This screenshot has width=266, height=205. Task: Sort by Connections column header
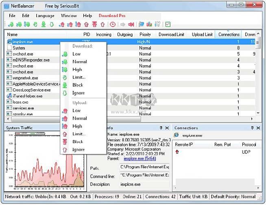tap(229, 35)
